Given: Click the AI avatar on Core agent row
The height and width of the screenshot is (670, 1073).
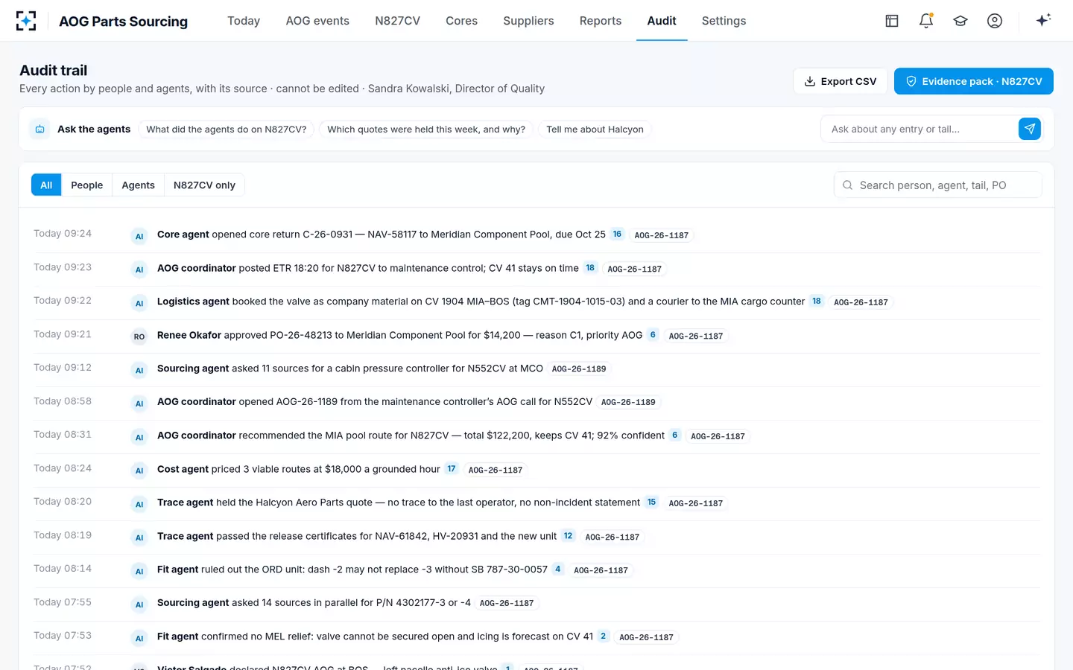Looking at the screenshot, I should [139, 236].
